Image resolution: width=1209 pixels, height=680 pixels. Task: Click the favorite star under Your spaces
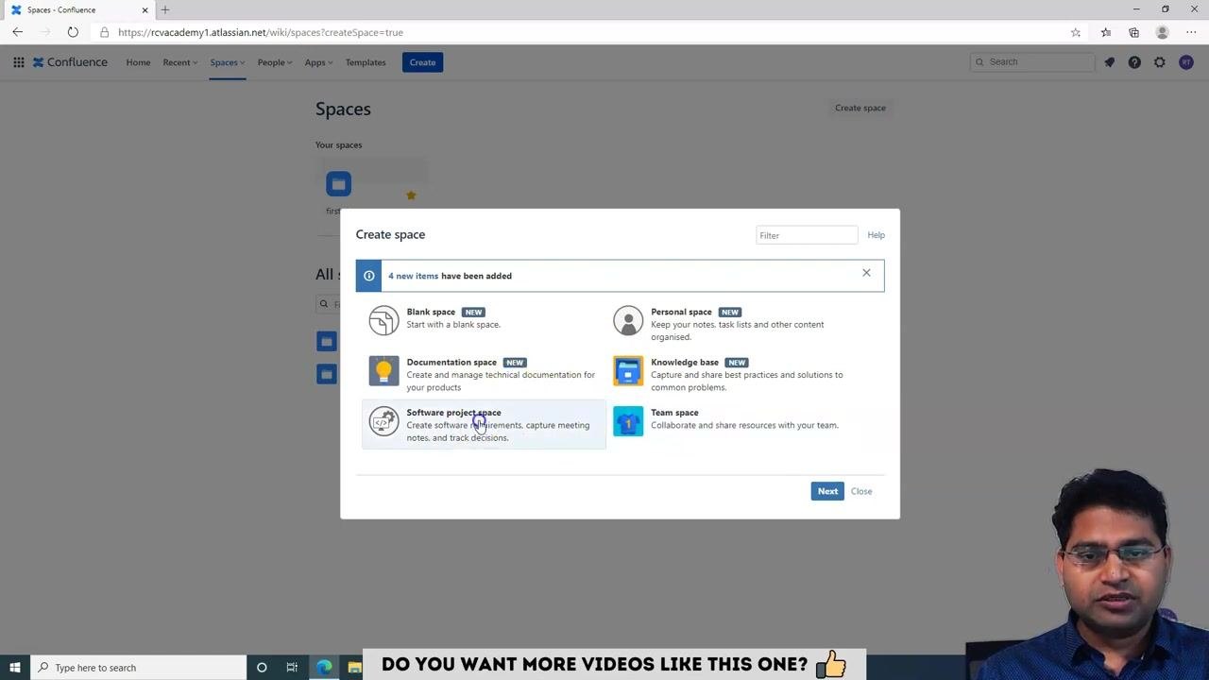[411, 195]
